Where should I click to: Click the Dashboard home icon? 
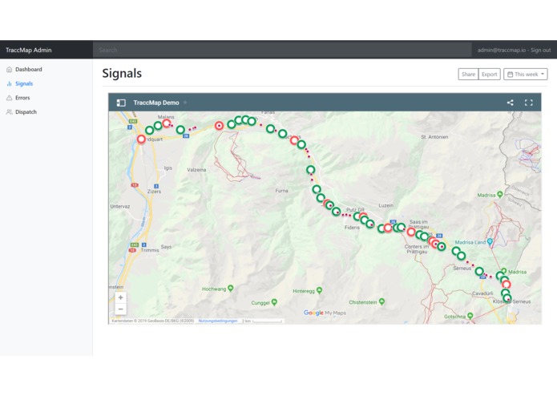point(10,69)
